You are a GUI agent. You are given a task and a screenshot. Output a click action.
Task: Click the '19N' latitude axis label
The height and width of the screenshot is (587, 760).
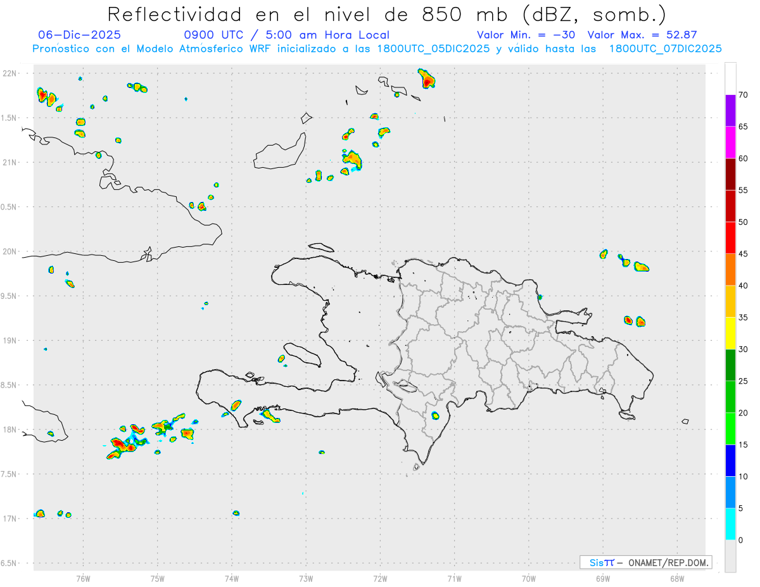pos(11,340)
